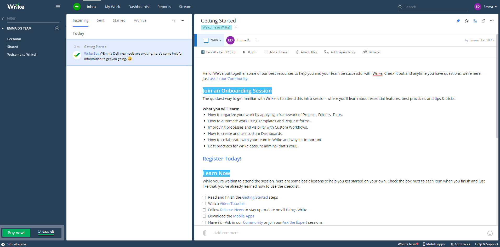The height and width of the screenshot is (247, 500).
Task: Open task more actions ellipsis menu
Action: [x=492, y=21]
